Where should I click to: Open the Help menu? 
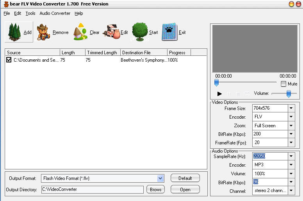pos(78,13)
